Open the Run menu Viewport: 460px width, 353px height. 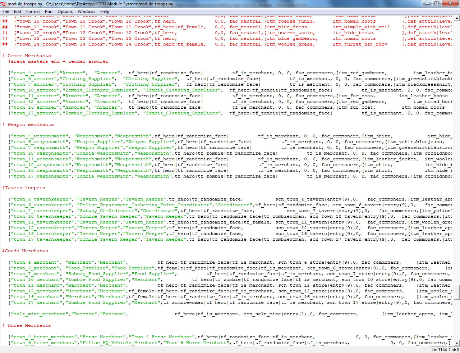[x=49, y=11]
